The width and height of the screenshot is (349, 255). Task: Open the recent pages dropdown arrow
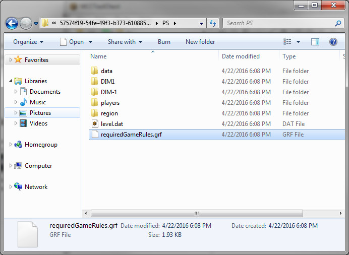pos(36,23)
